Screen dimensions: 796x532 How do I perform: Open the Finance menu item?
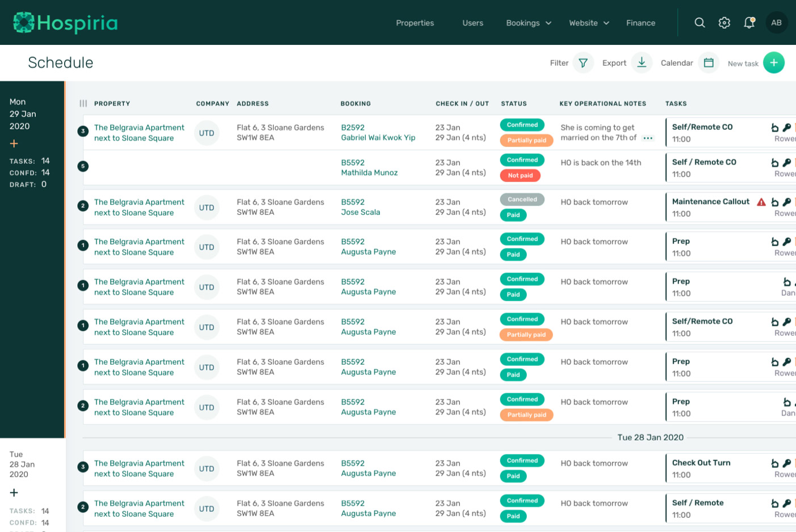point(641,23)
